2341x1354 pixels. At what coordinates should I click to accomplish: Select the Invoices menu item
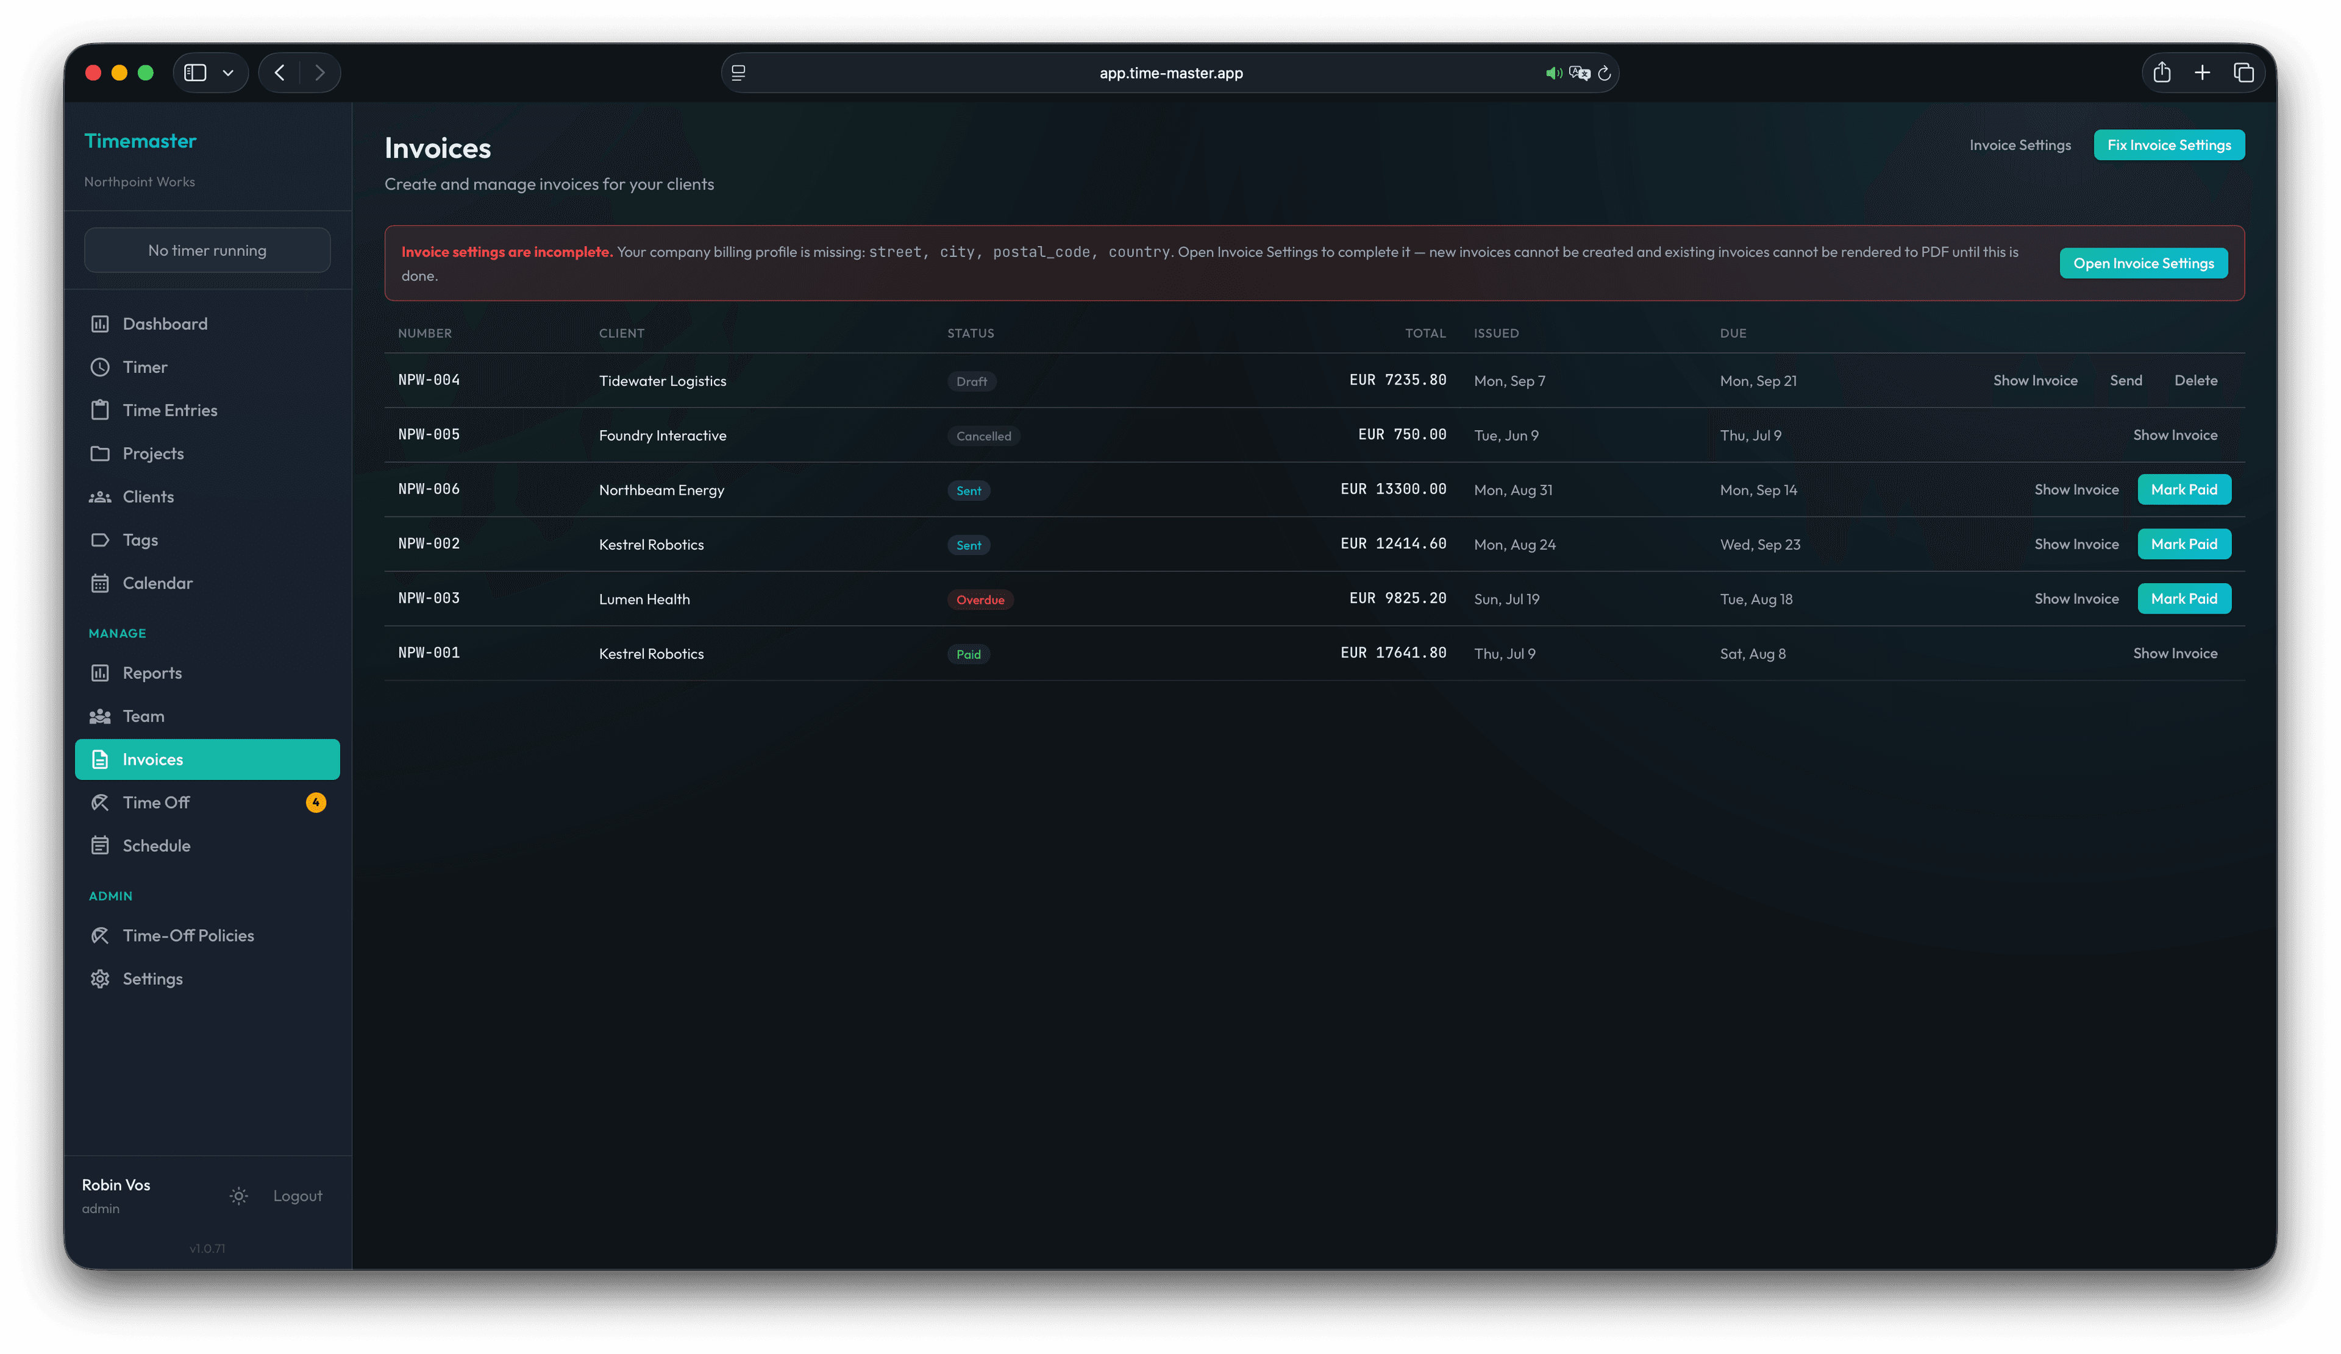click(x=207, y=760)
